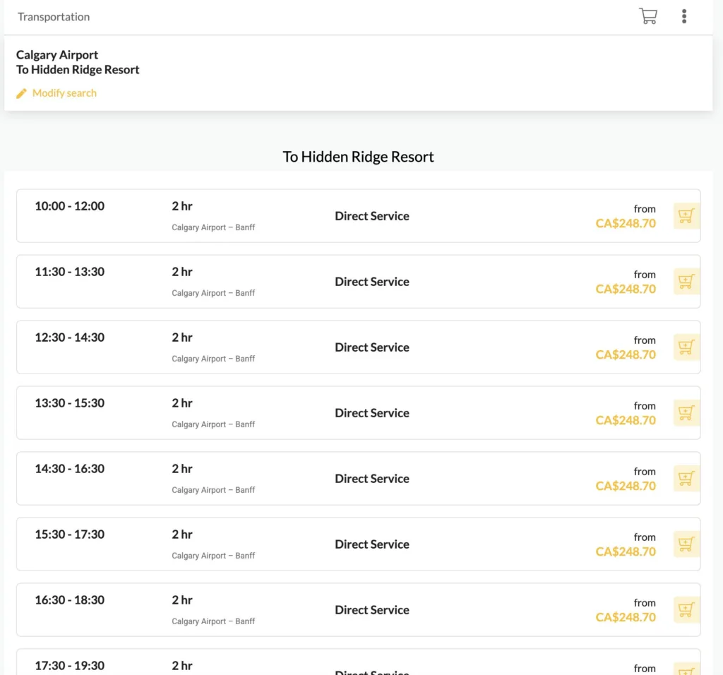Viewport: 723px width, 675px height.
Task: Click the pencil icon beside Modify search
Action: (21, 93)
